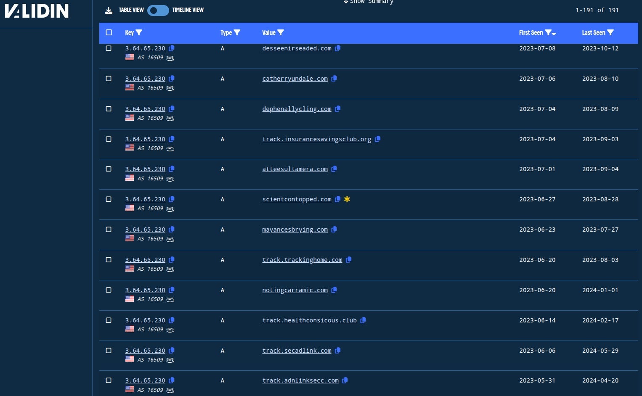642x396 pixels.
Task: Copy the desseenirseaded.com domain value
Action: (337, 48)
